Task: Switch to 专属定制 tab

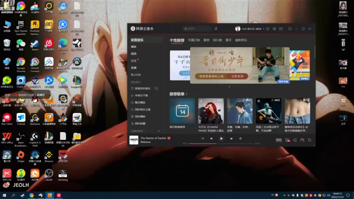Action: [x=194, y=40]
